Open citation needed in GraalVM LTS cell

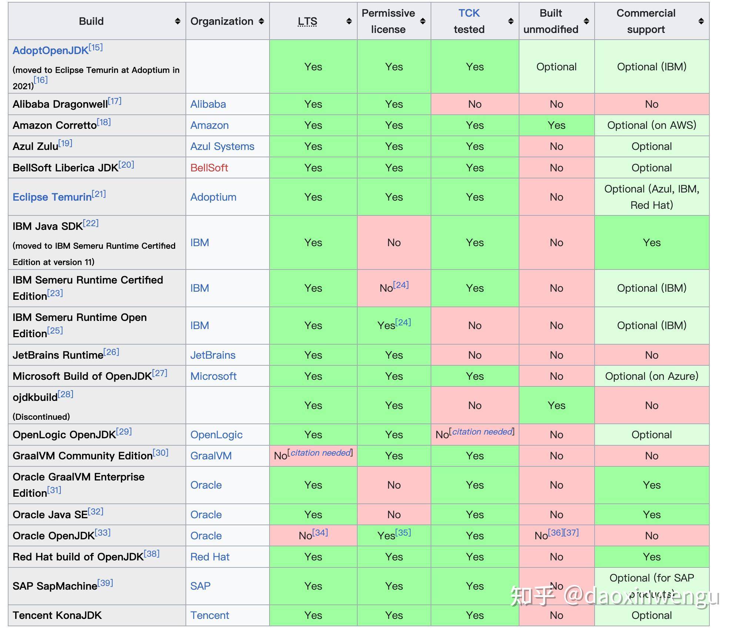pos(321,453)
